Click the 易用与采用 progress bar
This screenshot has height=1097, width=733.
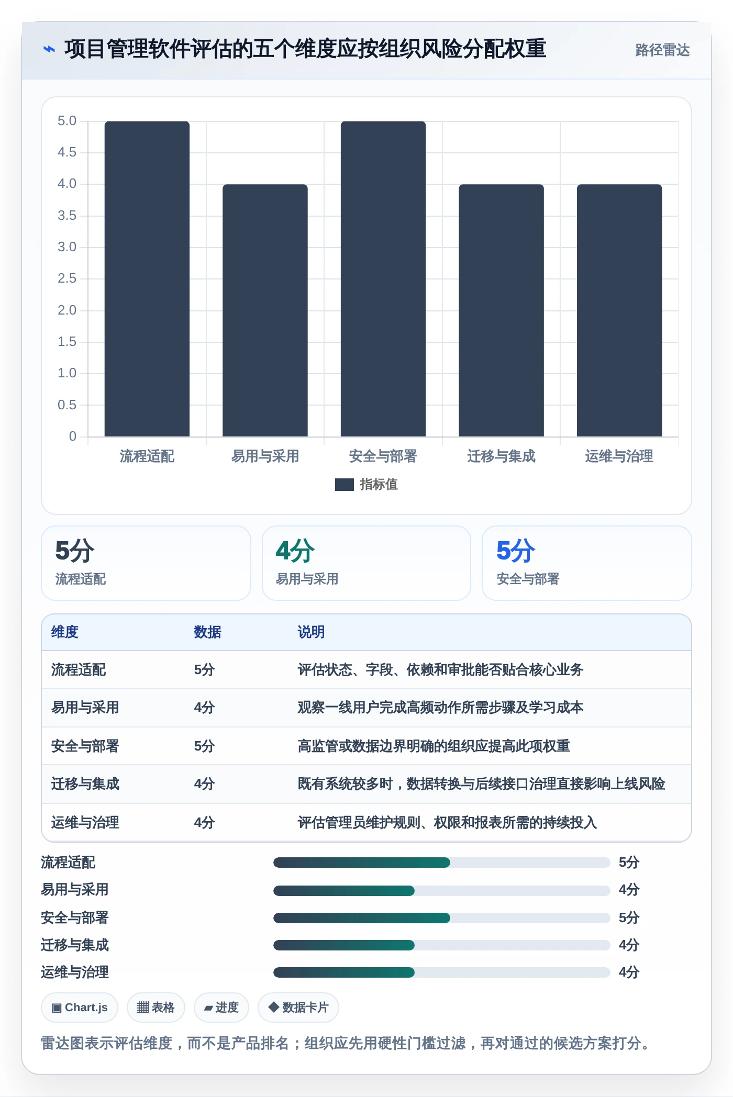coord(441,890)
